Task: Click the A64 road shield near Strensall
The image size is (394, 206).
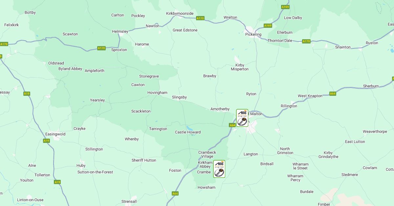Action: (x=175, y=194)
